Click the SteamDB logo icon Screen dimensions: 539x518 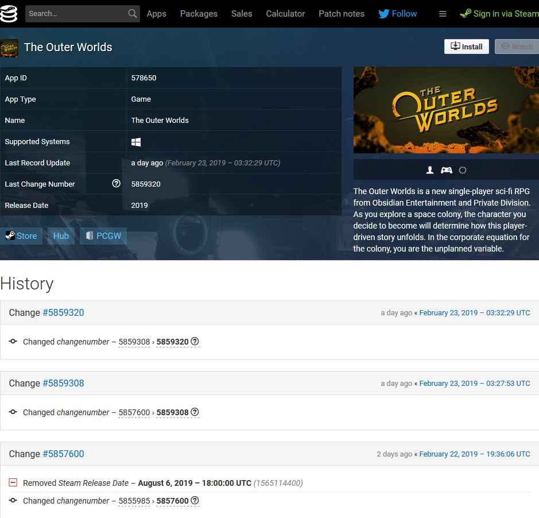click(9, 13)
